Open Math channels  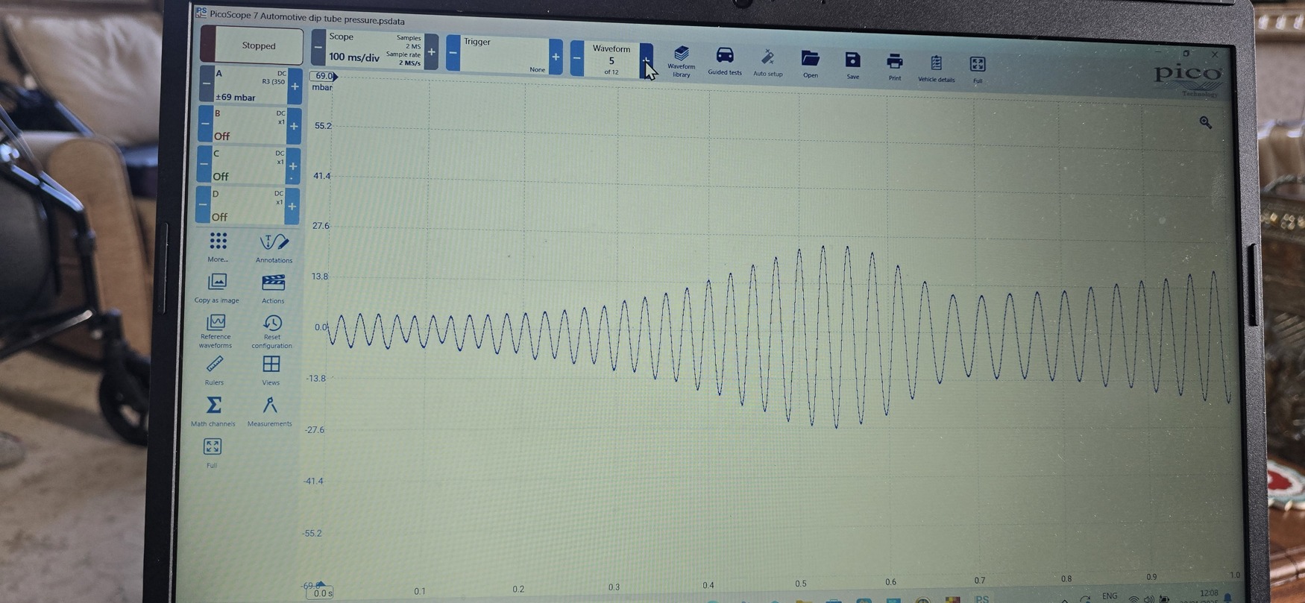213,411
